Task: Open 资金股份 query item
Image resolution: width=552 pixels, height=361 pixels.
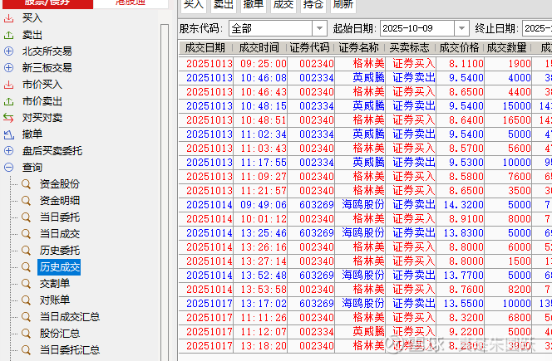Action: coord(60,184)
